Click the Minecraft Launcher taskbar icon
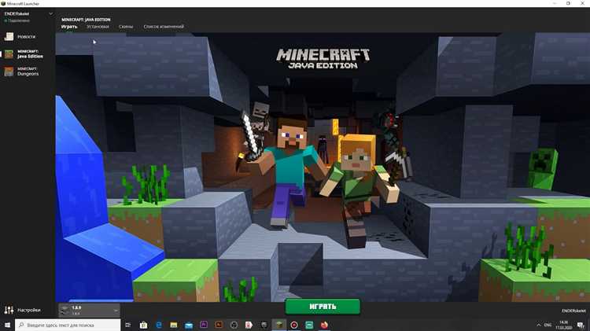 tap(278, 325)
